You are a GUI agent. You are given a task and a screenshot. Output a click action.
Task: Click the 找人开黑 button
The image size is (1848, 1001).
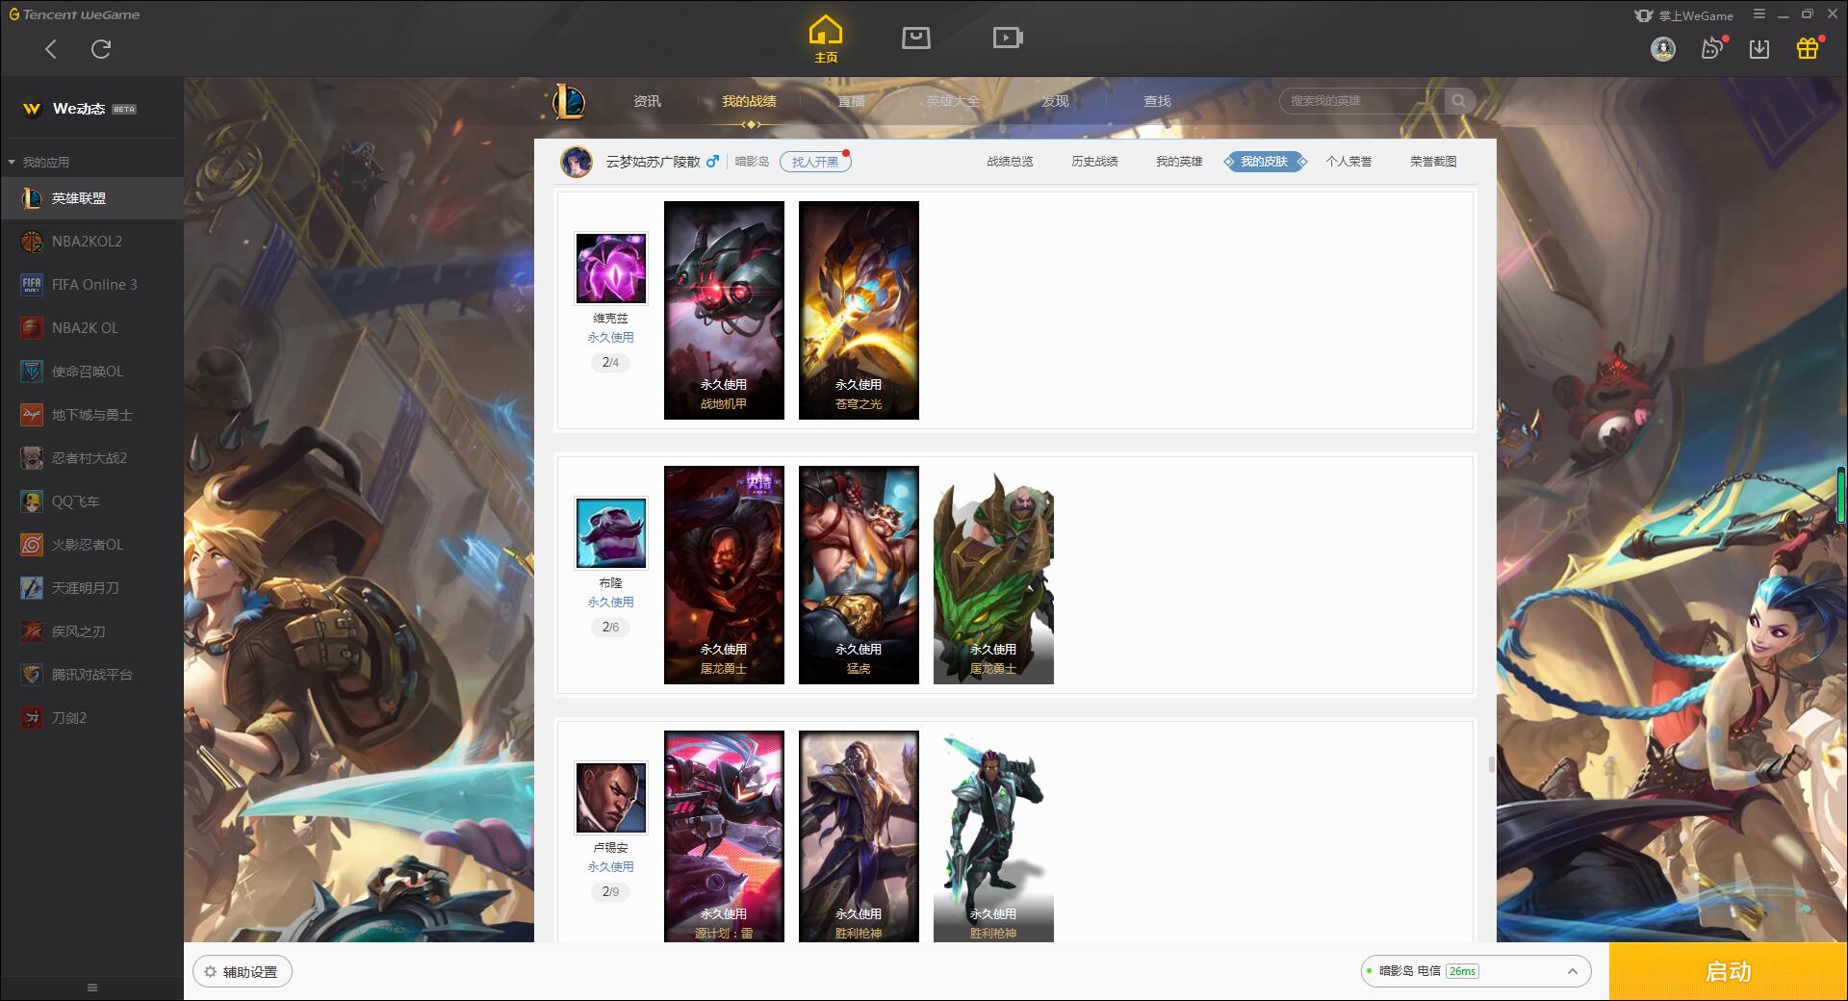815,162
